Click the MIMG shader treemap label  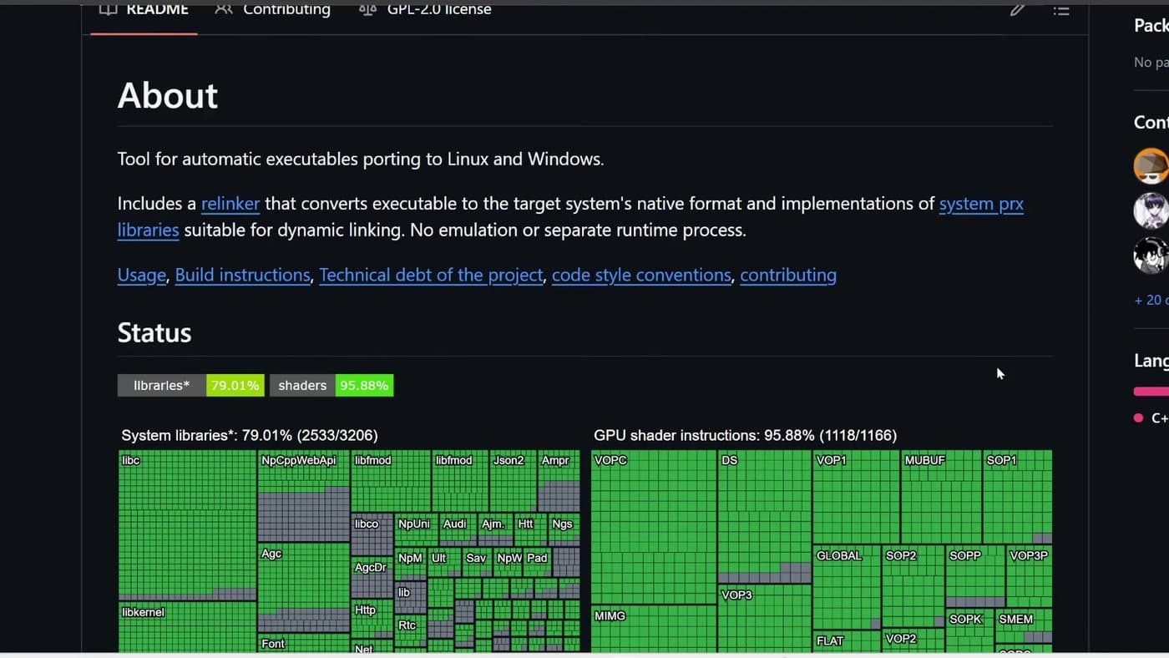(610, 616)
